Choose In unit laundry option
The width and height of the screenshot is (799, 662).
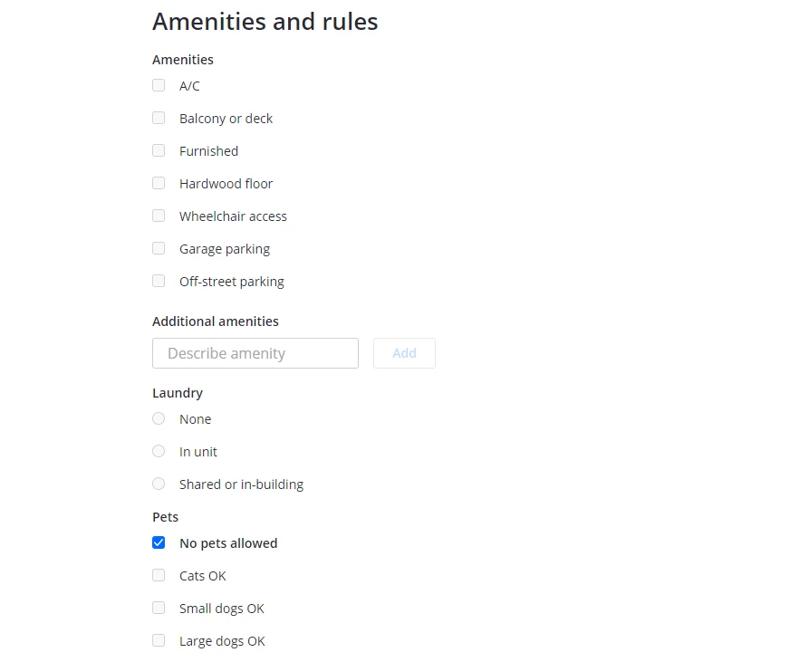tap(159, 451)
